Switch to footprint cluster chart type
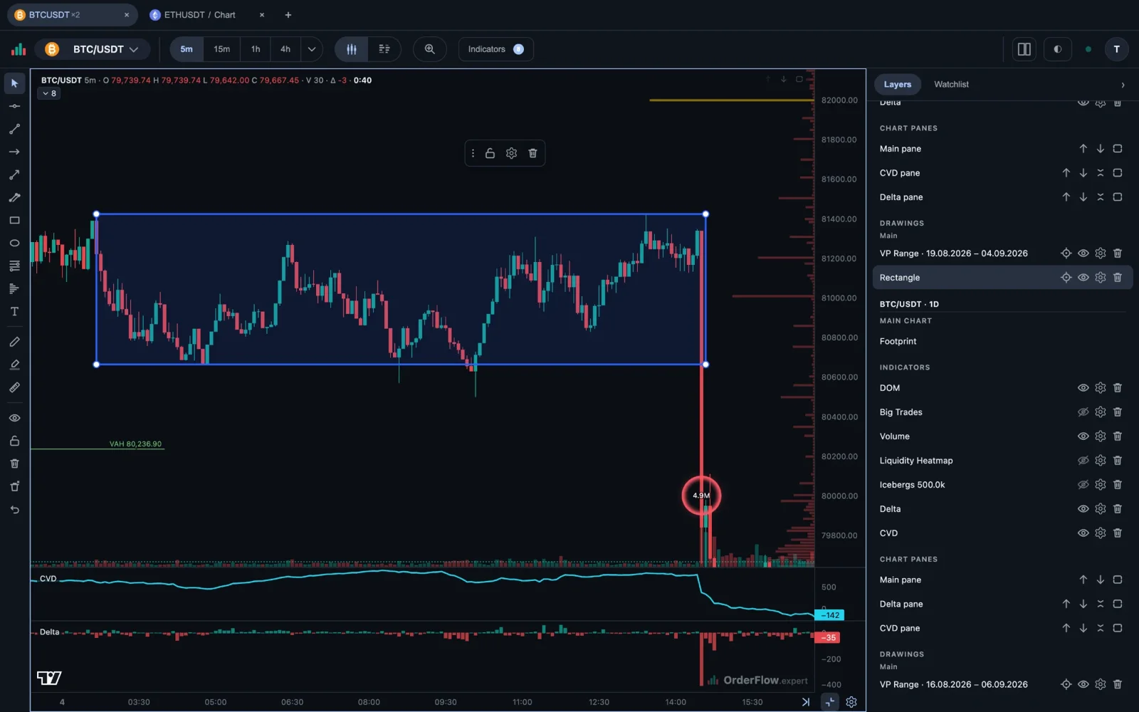 tap(384, 49)
